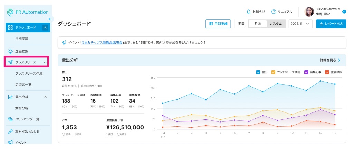Click the 企画立案 lightbulb icon
Viewport: 355px width, 150px height.
pyautogui.click(x=10, y=51)
